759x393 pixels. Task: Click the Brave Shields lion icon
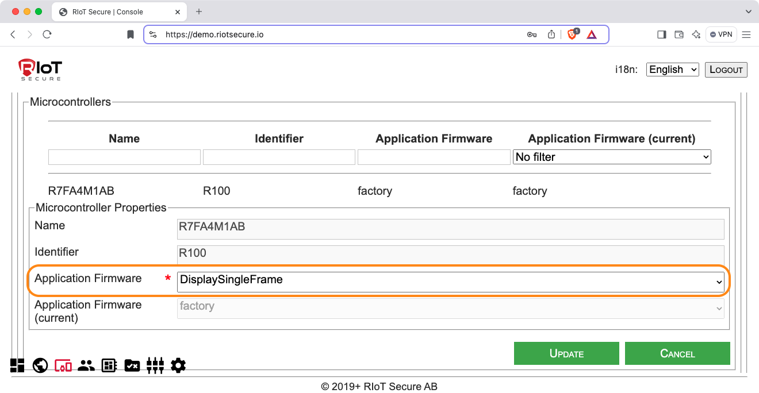point(572,34)
